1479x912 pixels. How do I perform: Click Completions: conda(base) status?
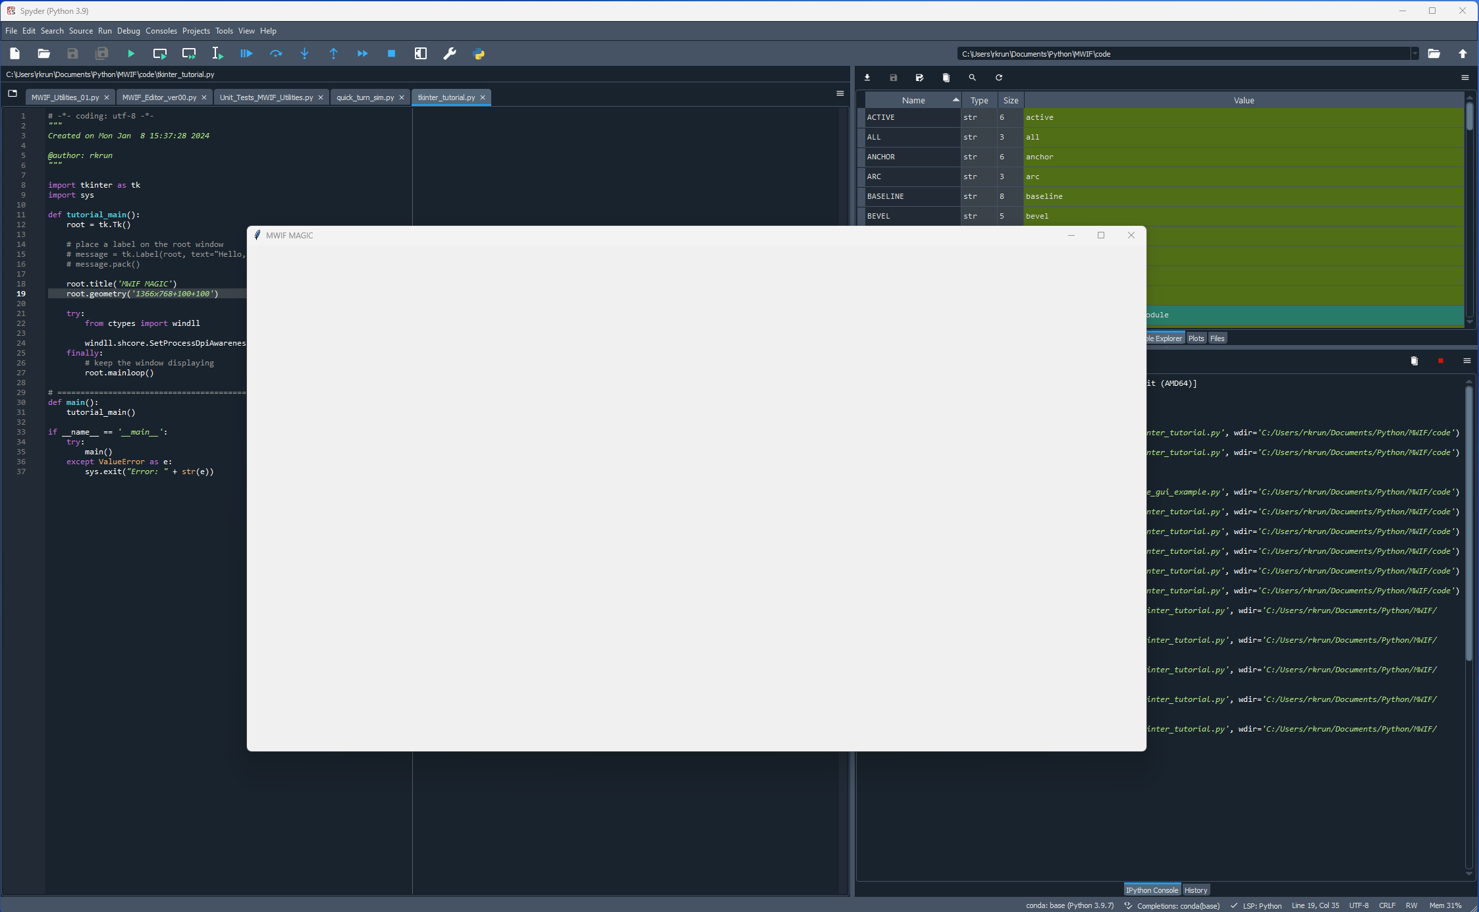point(1172,906)
